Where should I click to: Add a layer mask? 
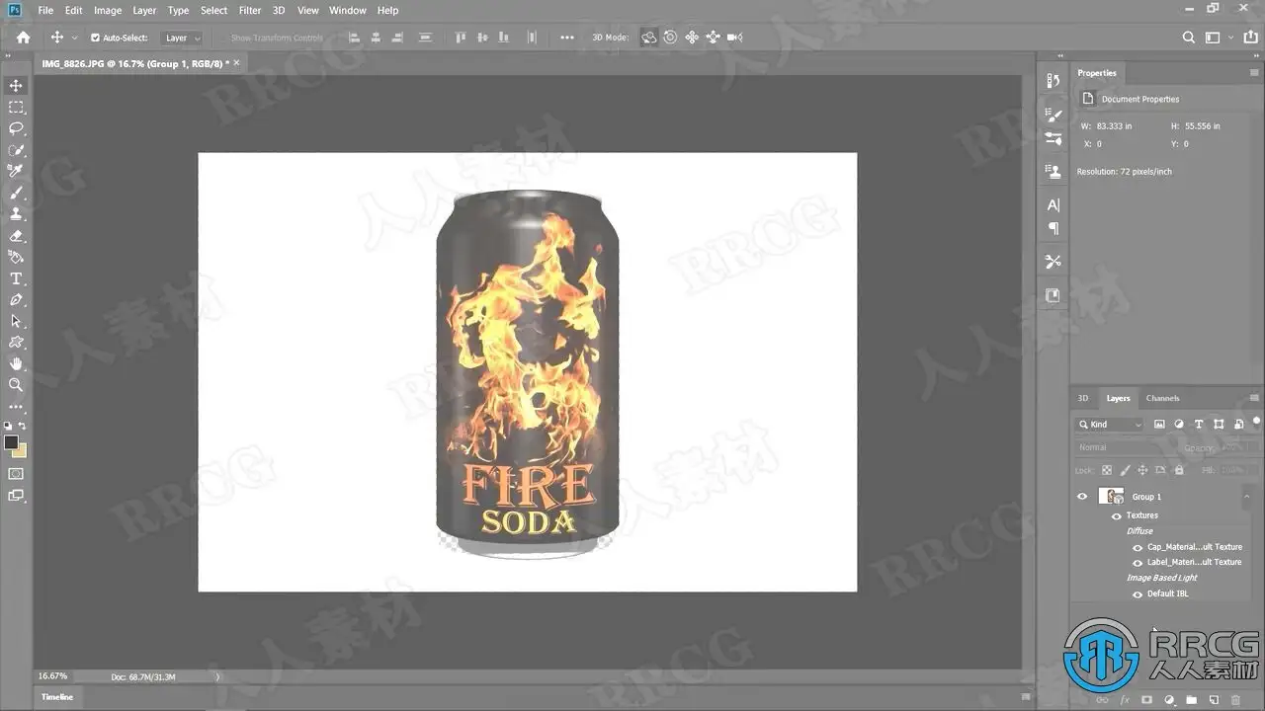click(x=1146, y=700)
